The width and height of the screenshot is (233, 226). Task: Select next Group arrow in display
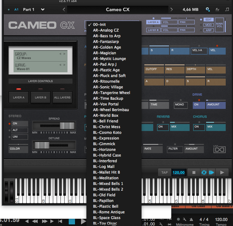(x=65, y=54)
